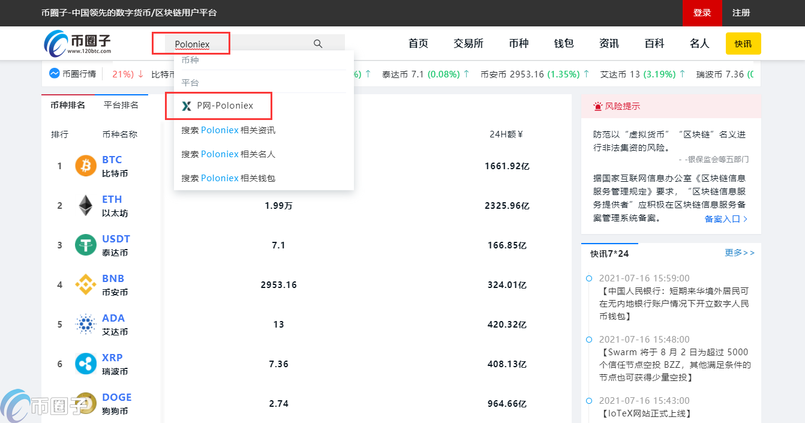Open the Swarm BZZ airdrop news
The height and width of the screenshot is (423, 805).
point(675,365)
